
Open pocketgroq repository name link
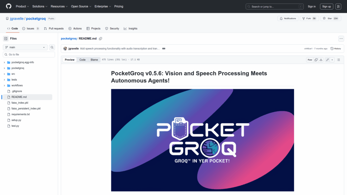coord(36,19)
